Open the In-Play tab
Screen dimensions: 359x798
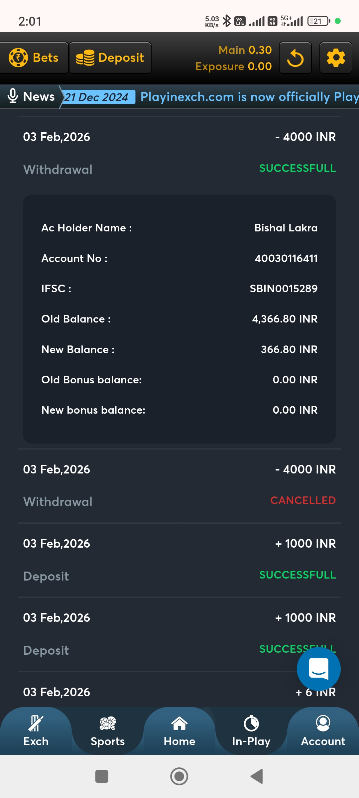(251, 731)
